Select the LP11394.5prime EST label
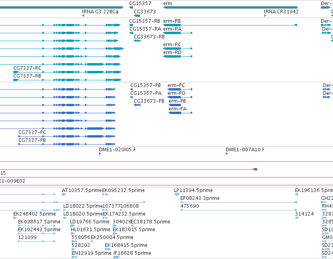Screen dimensions: 333x259 click(193, 190)
